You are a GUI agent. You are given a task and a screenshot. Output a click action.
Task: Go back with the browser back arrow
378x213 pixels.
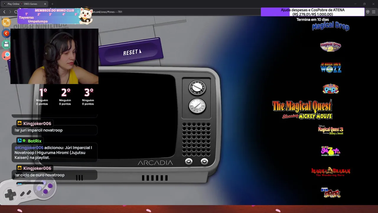tap(4, 12)
